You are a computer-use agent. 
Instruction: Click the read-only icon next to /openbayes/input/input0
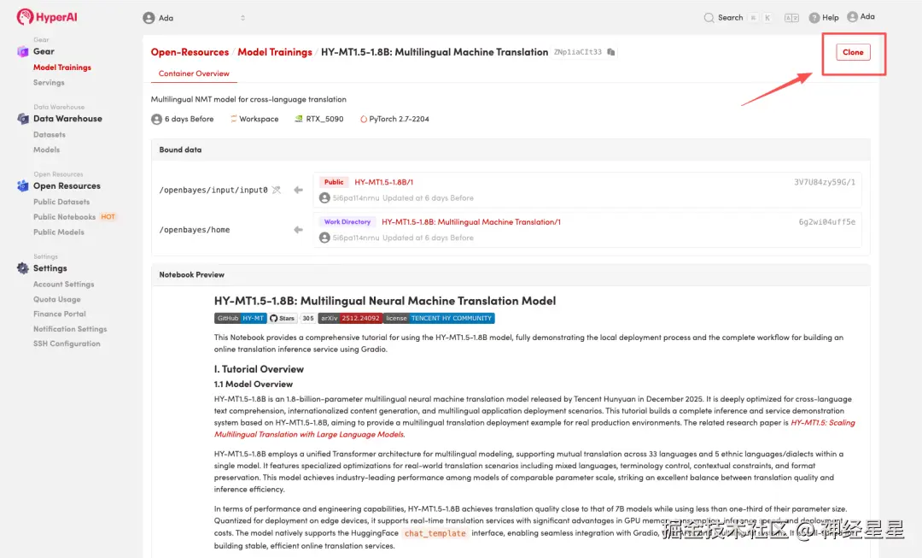pos(276,190)
